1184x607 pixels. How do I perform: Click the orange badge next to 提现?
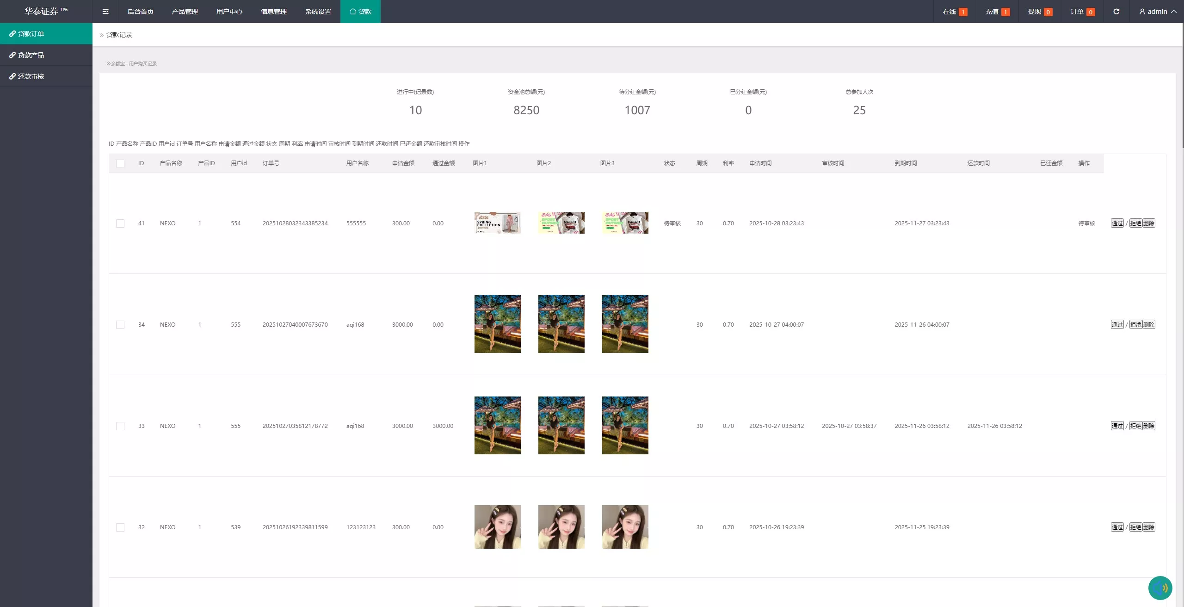tap(1048, 12)
